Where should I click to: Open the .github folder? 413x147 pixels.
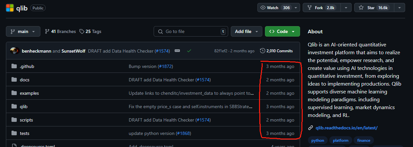coord(27,66)
